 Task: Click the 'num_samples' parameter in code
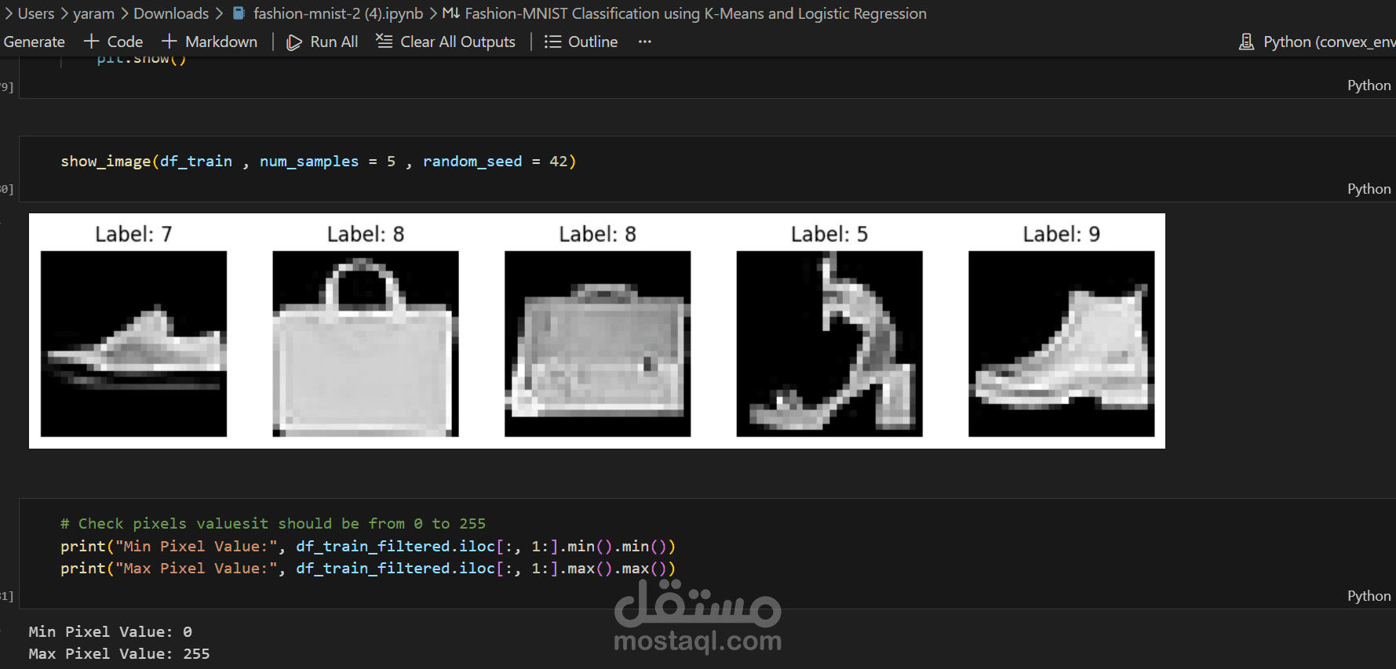309,162
